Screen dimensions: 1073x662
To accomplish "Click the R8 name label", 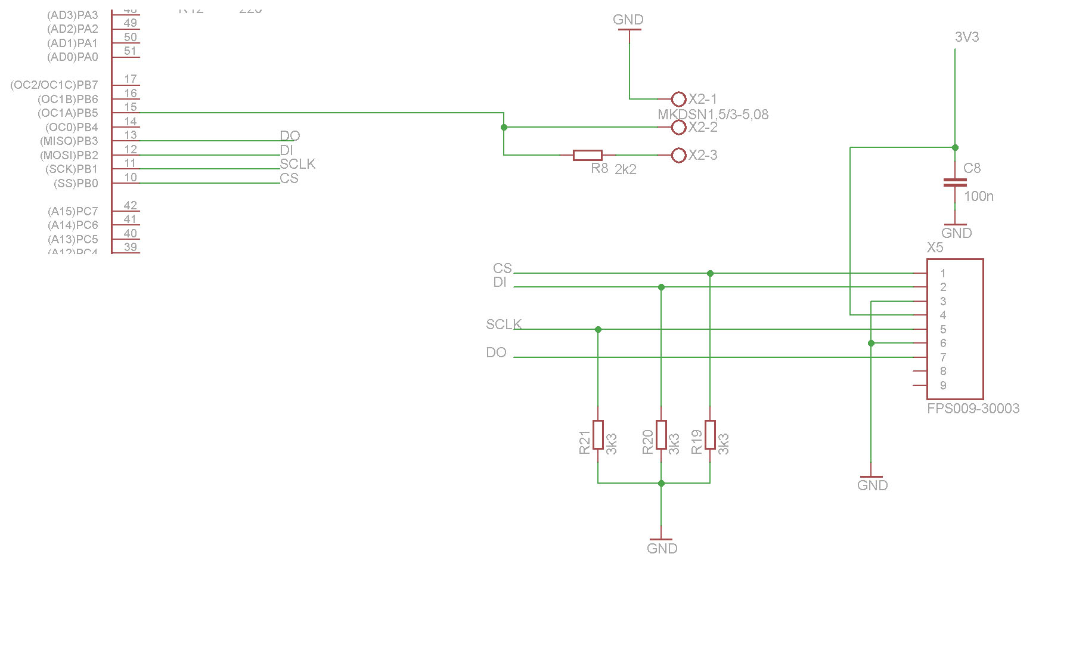I will point(600,168).
